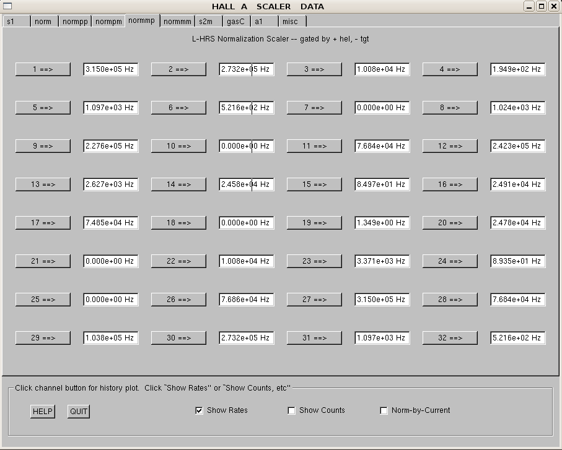Click the channel 26 ==> button
Screen dimensions: 562x450
click(179, 300)
